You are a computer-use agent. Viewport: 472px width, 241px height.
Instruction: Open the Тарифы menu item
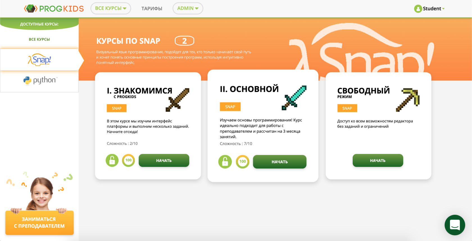click(x=152, y=9)
